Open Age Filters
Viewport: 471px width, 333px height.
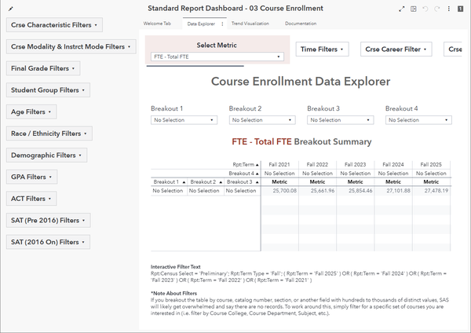[x=31, y=112]
